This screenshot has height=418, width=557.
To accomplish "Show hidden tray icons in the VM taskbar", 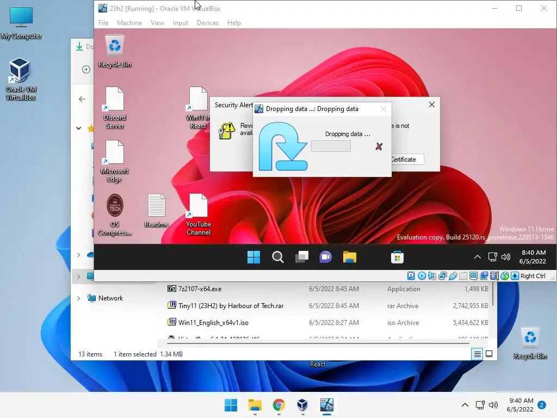I will click(478, 257).
